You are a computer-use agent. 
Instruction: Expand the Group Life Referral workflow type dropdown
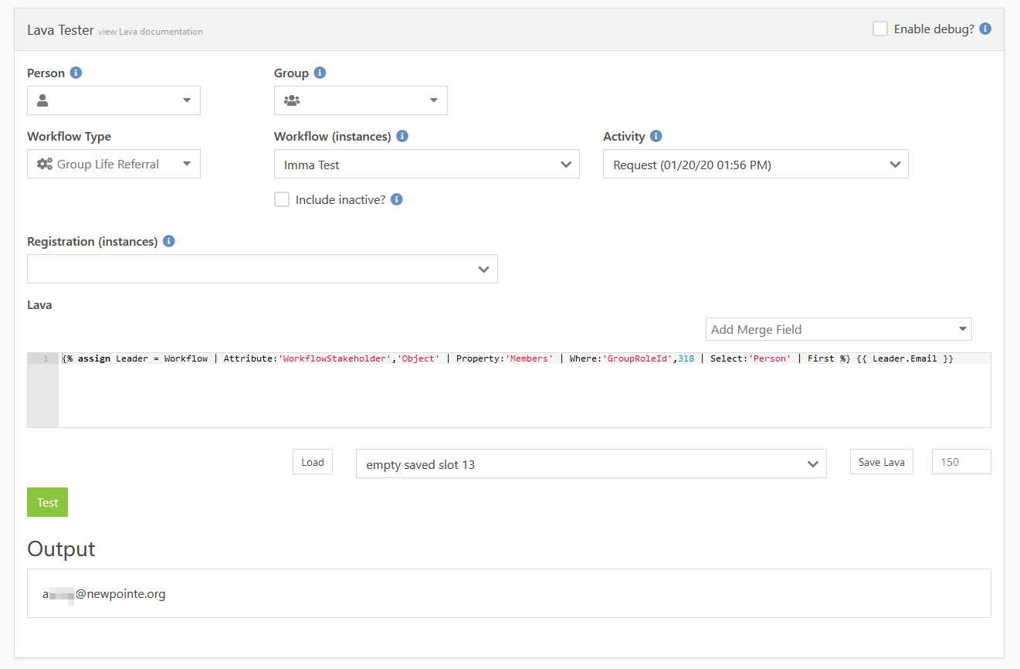114,164
